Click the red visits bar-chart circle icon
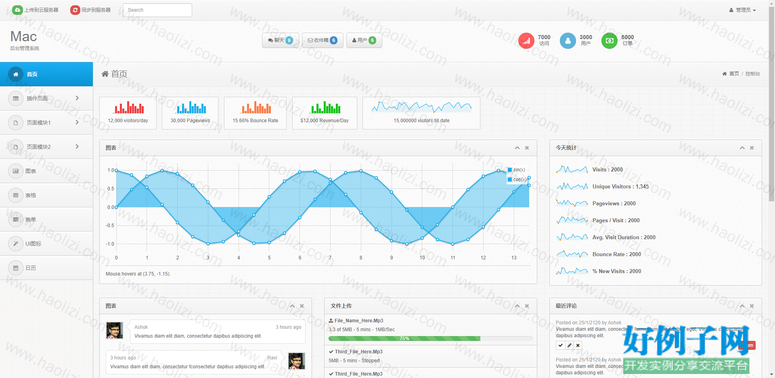This screenshot has width=775, height=378. 526,41
